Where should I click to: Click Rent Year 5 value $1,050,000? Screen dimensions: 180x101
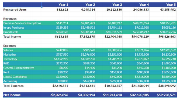click(163, 72)
